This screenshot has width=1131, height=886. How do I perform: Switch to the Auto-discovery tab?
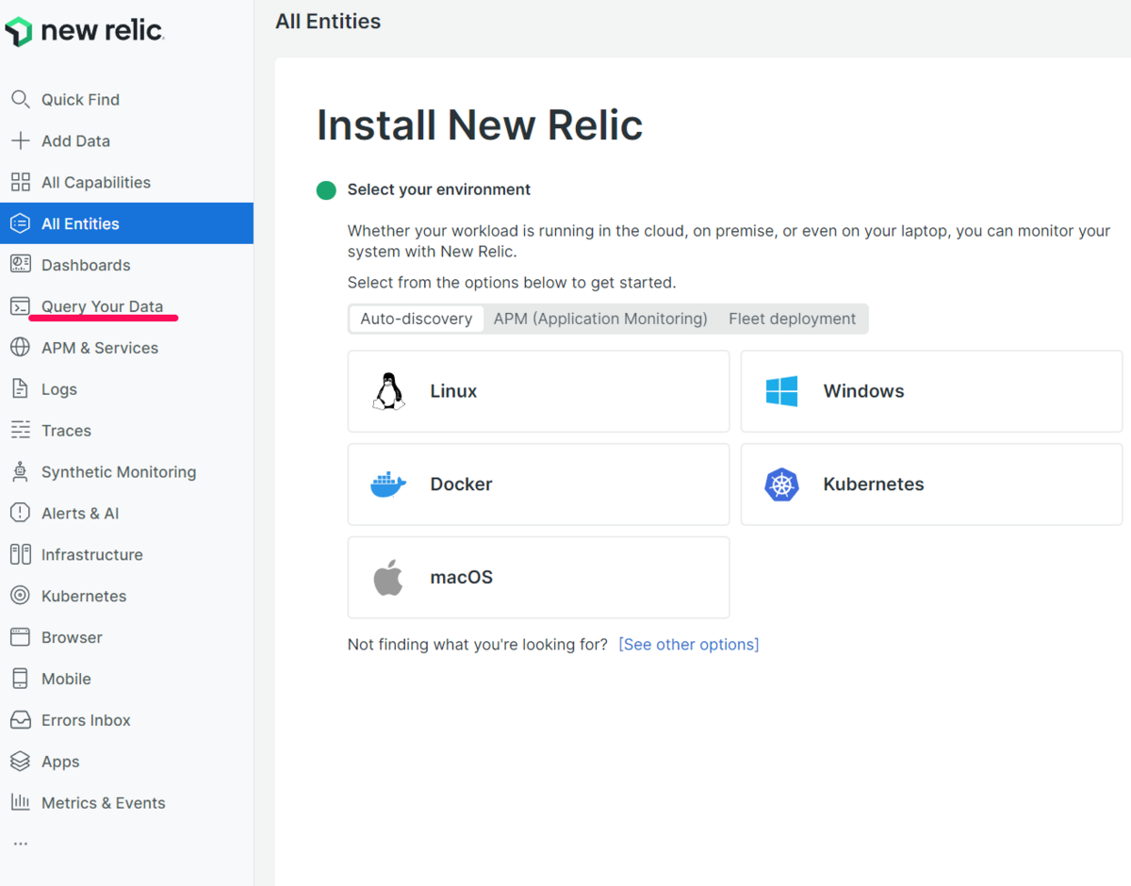[416, 319]
